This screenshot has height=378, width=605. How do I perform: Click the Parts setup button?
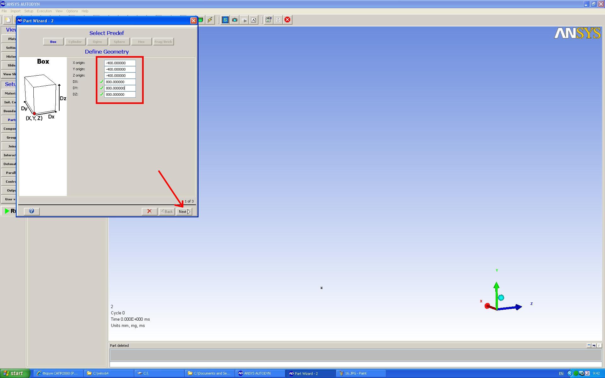coord(9,120)
